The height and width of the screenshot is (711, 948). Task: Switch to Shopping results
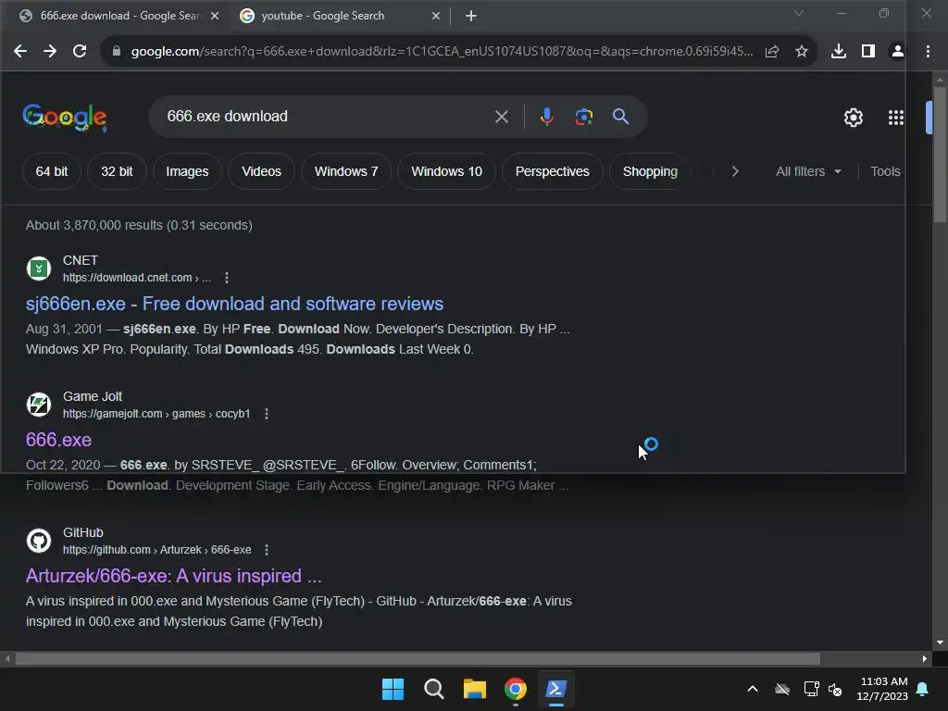click(x=650, y=171)
